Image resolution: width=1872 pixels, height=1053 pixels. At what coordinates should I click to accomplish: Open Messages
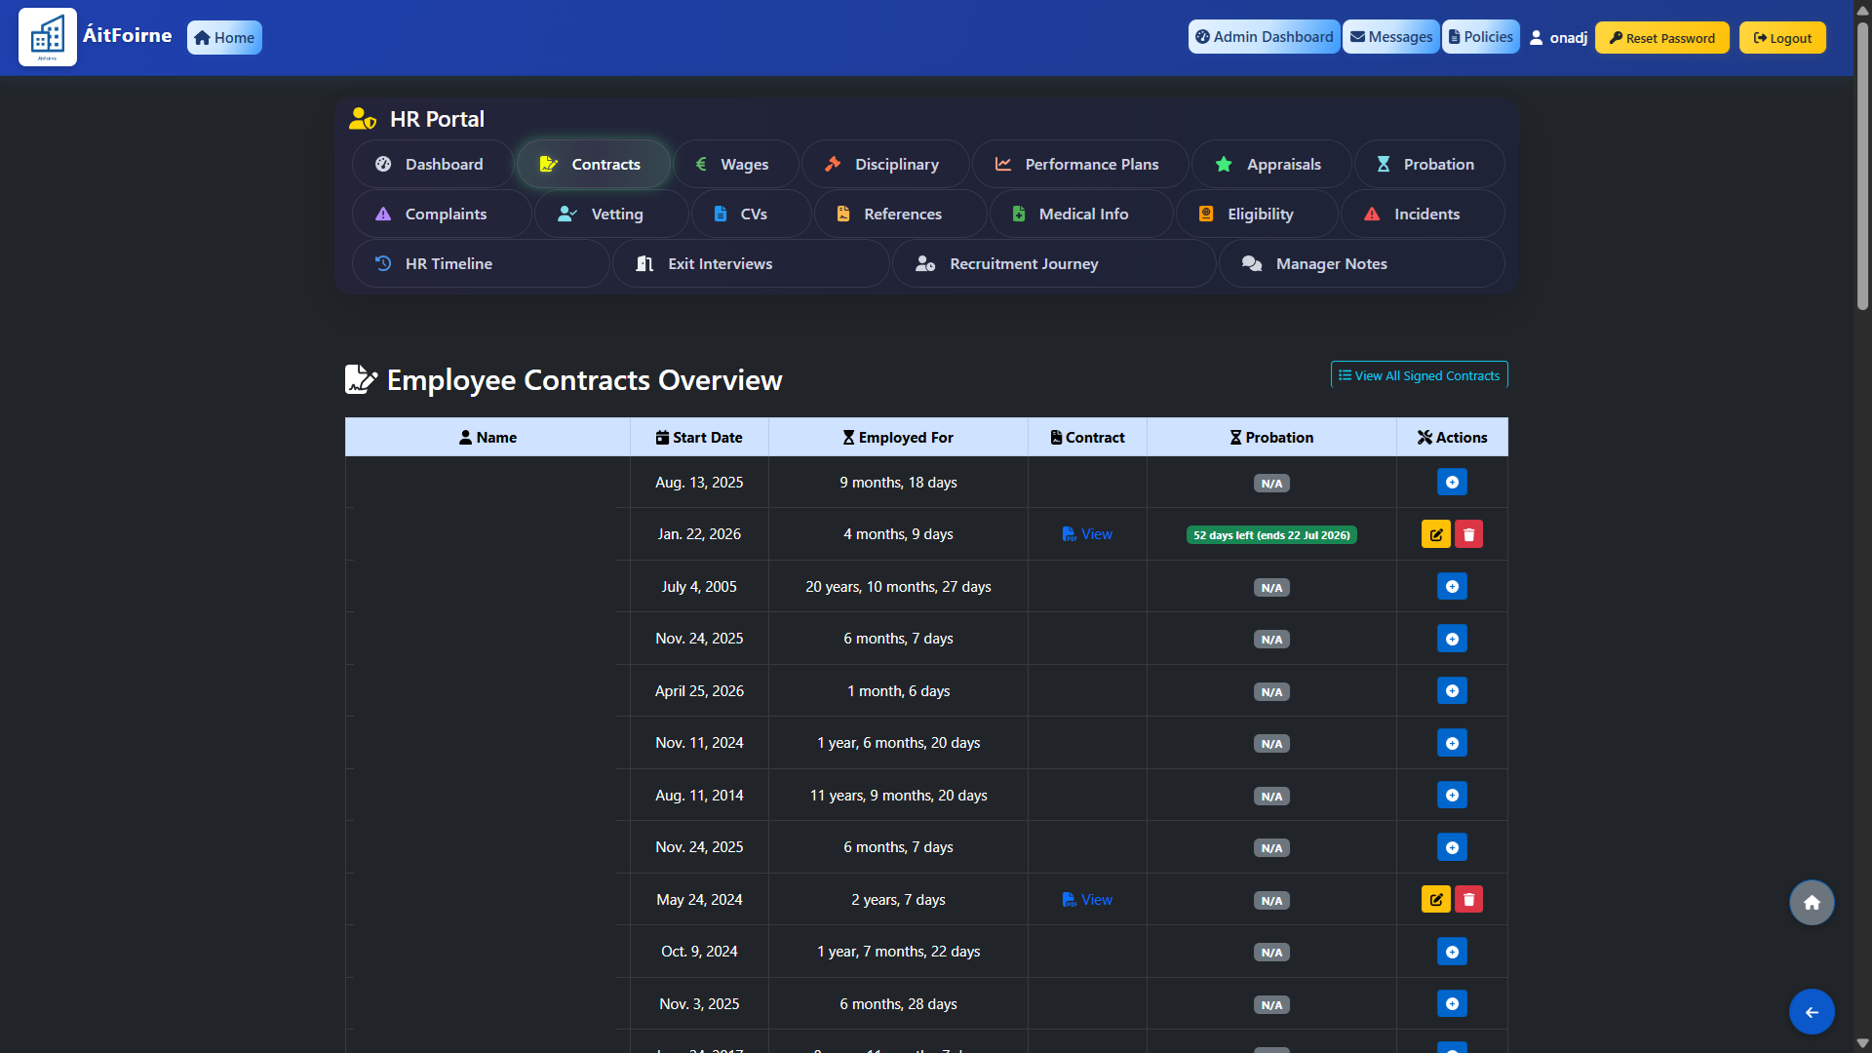tap(1391, 37)
